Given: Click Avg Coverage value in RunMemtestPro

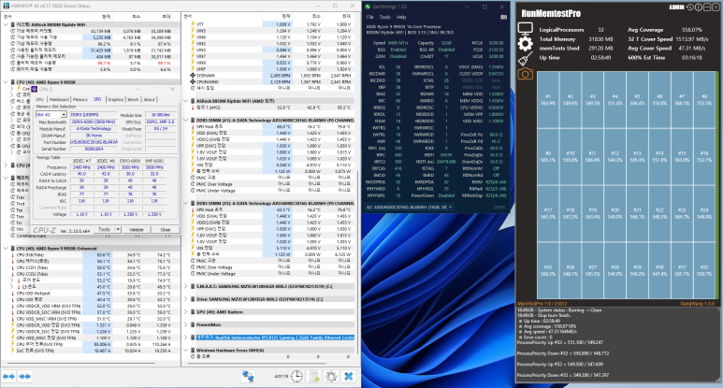Looking at the screenshot, I should click(691, 30).
